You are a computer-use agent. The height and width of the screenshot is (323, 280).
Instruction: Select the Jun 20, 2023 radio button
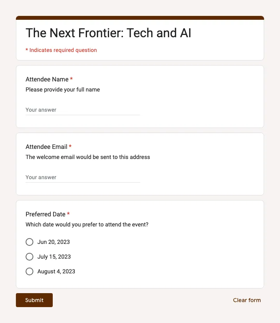[29, 242]
